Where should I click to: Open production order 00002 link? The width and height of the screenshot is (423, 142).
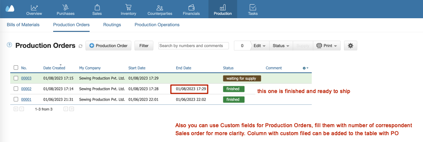(x=26, y=88)
